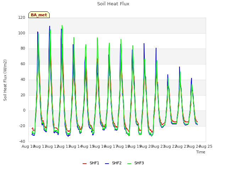
Task: Click the BA_met annotation label
Action: 39,15
